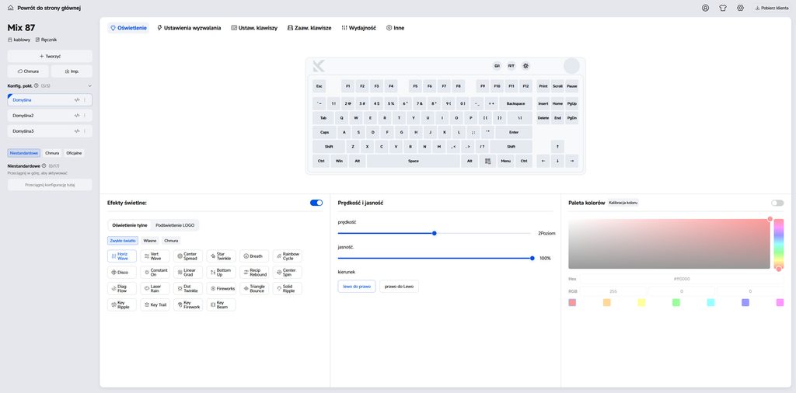
Task: Adjust the jasność brightness slider
Action: point(435,258)
